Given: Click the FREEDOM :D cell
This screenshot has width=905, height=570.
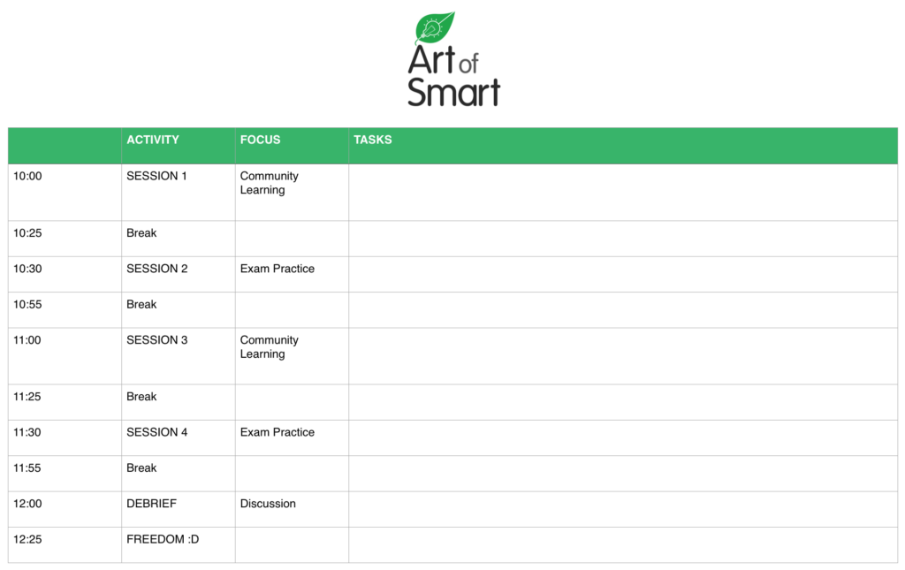Looking at the screenshot, I should pyautogui.click(x=163, y=539).
